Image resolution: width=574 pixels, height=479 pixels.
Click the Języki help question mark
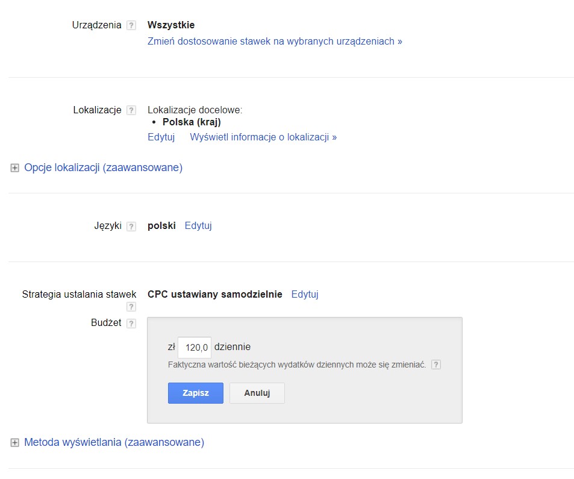(x=131, y=227)
